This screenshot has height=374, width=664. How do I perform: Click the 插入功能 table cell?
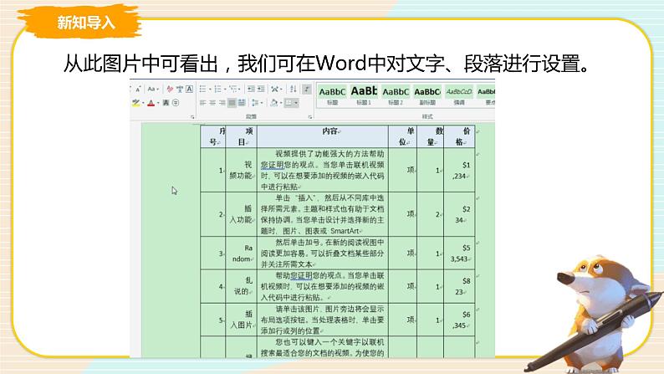(x=242, y=214)
